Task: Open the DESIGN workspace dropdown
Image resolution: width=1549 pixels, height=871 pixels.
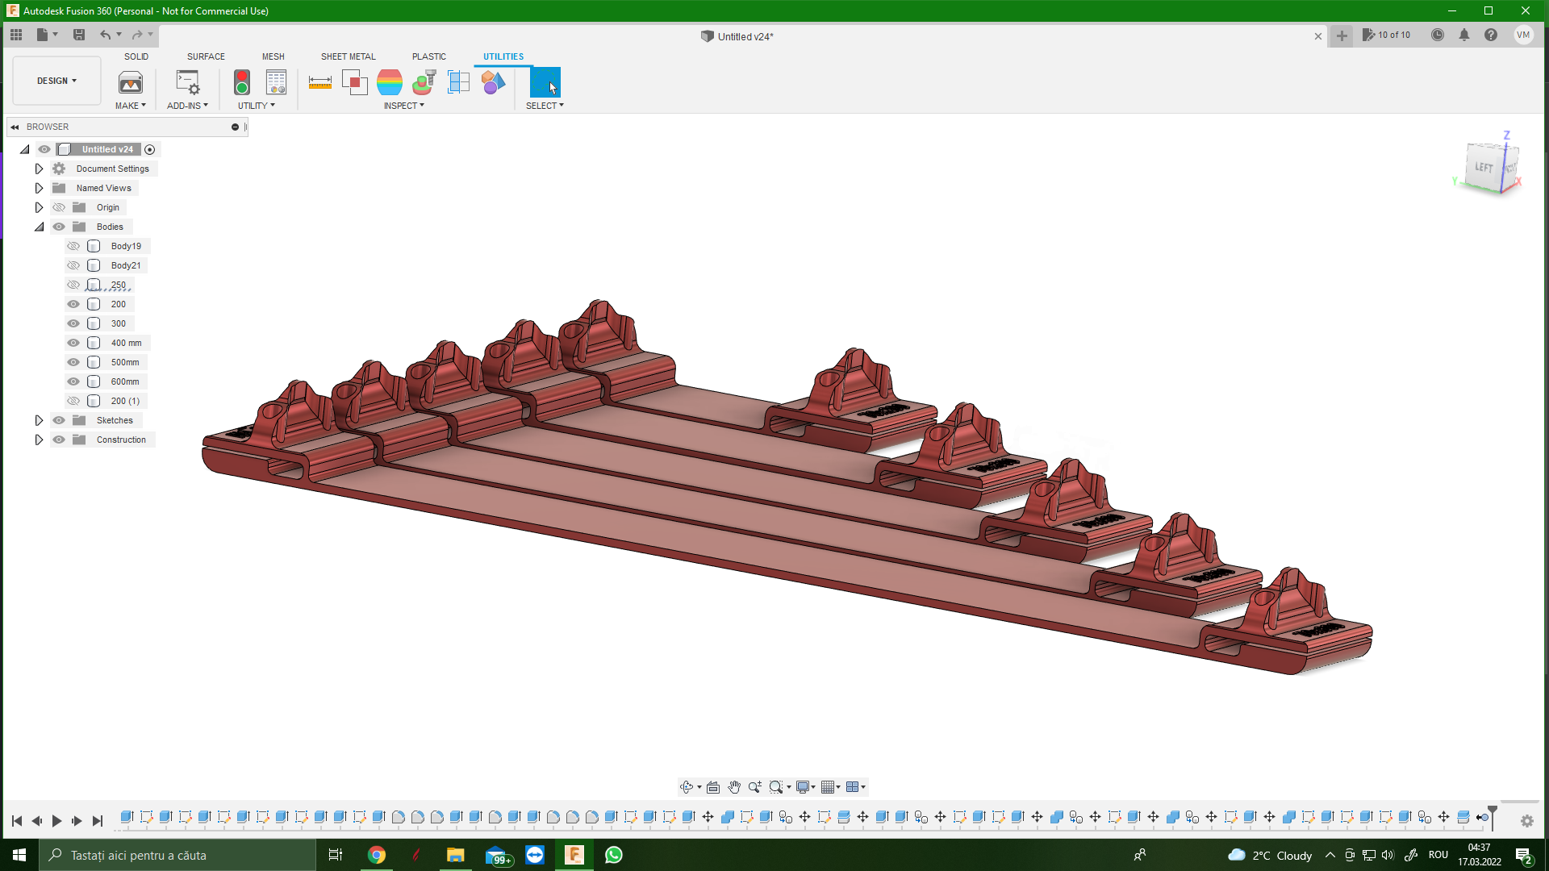Action: coord(56,81)
